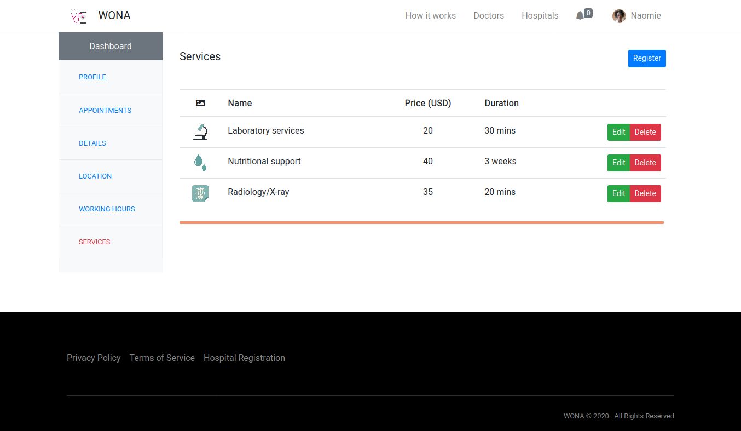Screen dimensions: 741x431
Task: Click the Dashboard sidebar header
Action: pyautogui.click(x=111, y=47)
